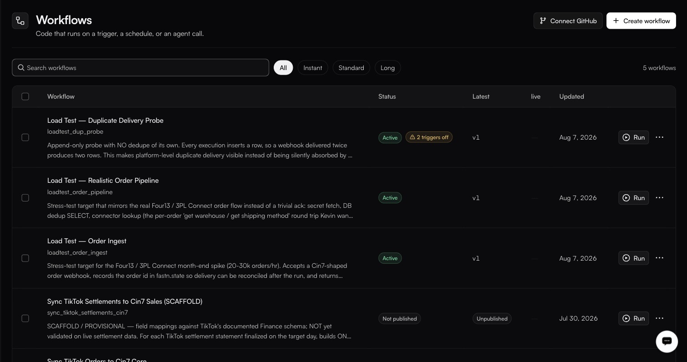The width and height of the screenshot is (687, 362).
Task: Click the Active badge for Order Ingest
Action: coord(390,258)
